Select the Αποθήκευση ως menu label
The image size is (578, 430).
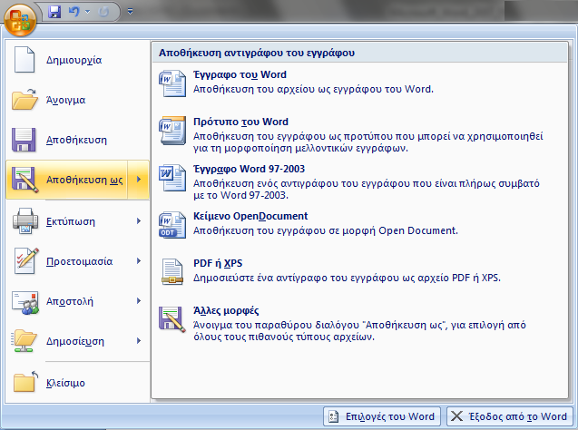coord(84,180)
